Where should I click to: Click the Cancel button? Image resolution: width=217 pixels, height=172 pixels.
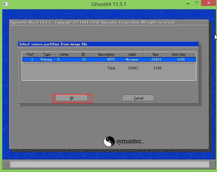[x=138, y=98]
